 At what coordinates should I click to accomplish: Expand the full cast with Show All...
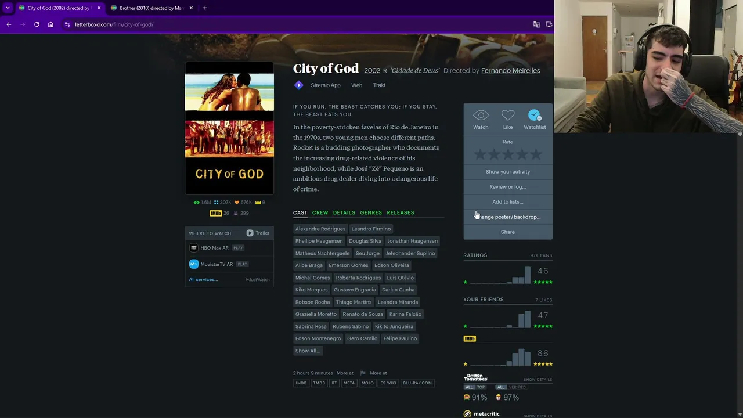coord(308,351)
